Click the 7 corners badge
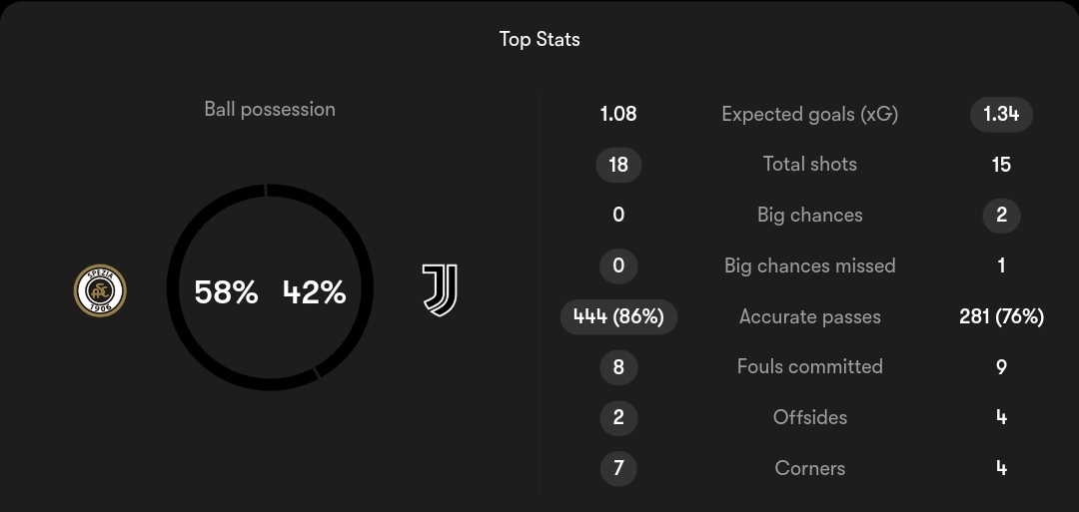 point(618,469)
